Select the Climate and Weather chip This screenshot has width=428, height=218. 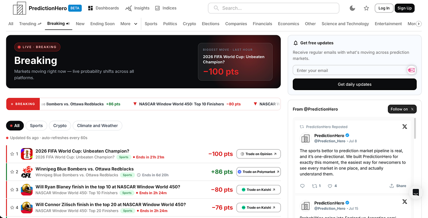[97, 125]
